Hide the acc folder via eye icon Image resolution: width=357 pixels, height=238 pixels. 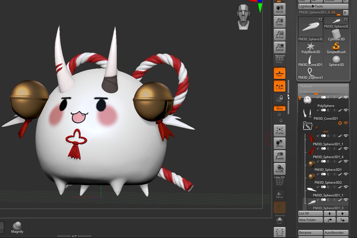[x=346, y=123]
